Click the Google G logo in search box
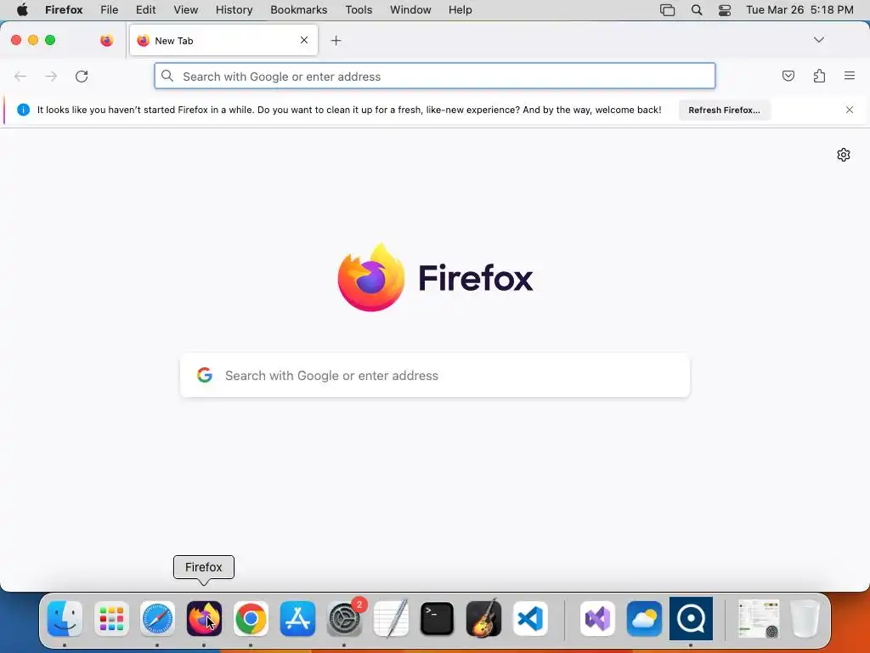 click(x=205, y=375)
